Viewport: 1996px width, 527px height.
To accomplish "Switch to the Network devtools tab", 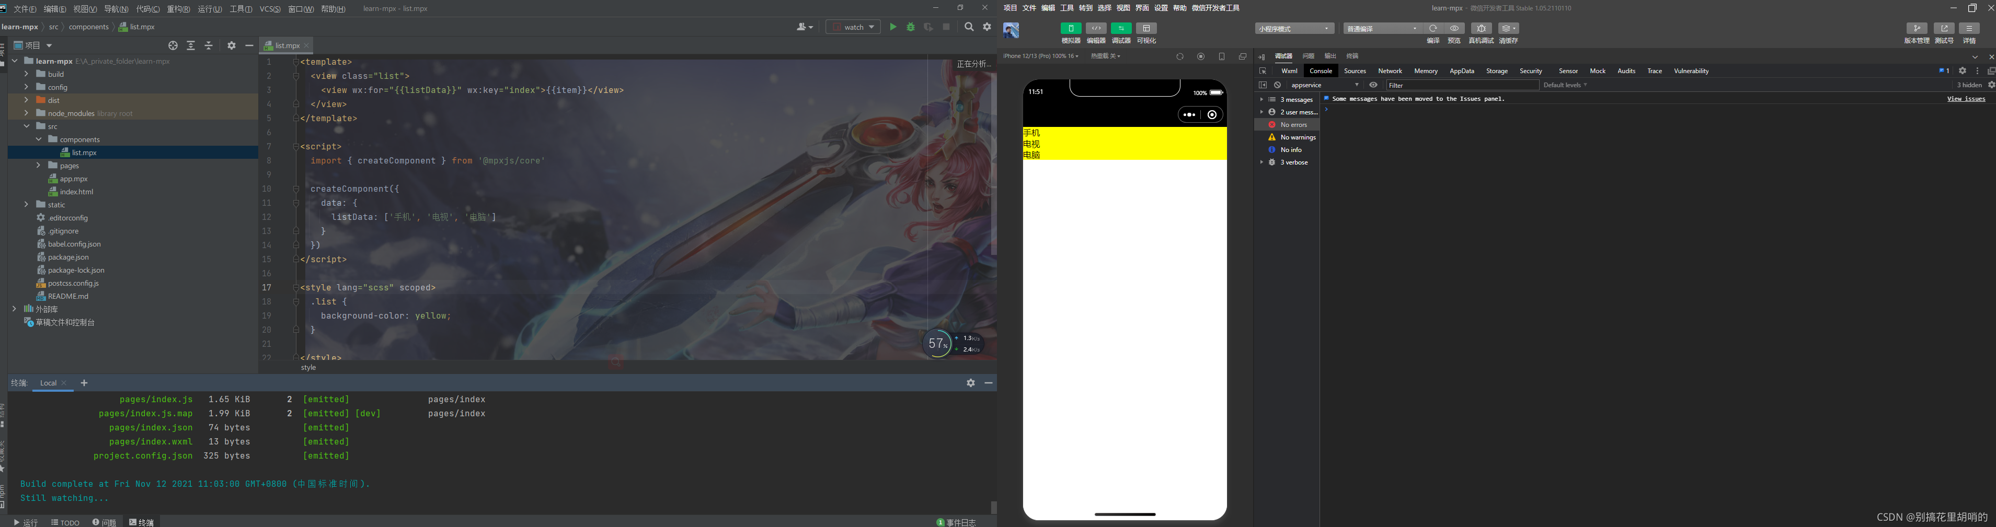I will point(1389,71).
